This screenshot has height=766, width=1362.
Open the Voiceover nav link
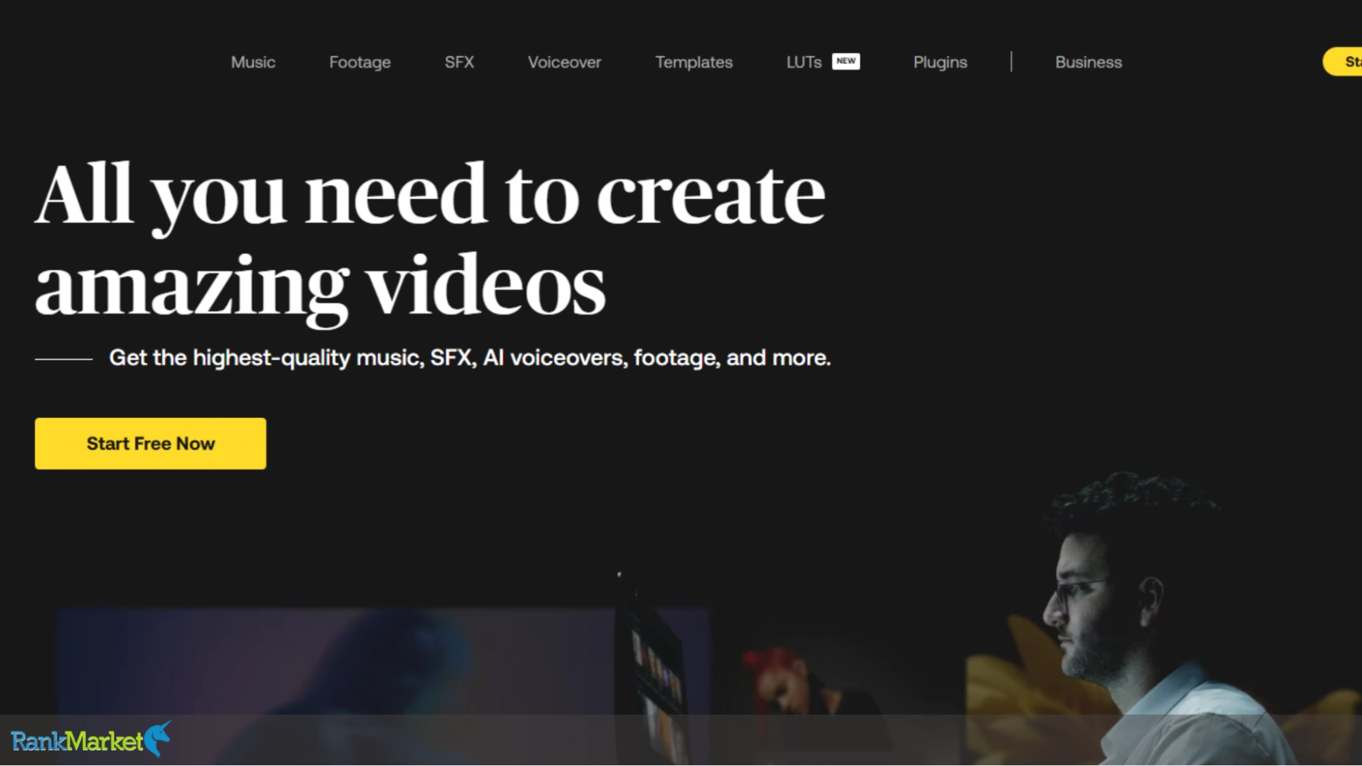pyautogui.click(x=564, y=62)
